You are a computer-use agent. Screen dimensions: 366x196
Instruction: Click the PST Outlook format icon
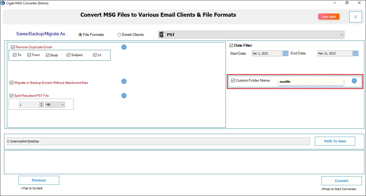point(162,35)
